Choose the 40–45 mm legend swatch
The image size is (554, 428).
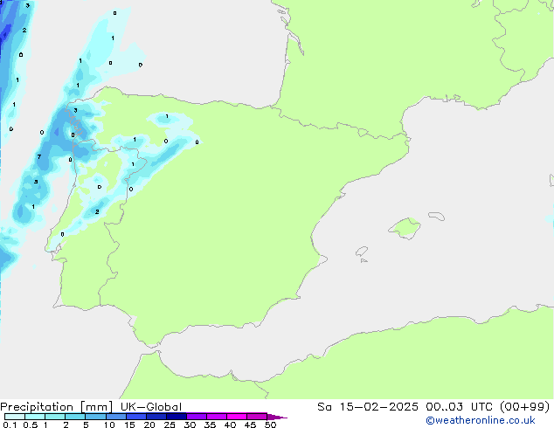(237, 417)
